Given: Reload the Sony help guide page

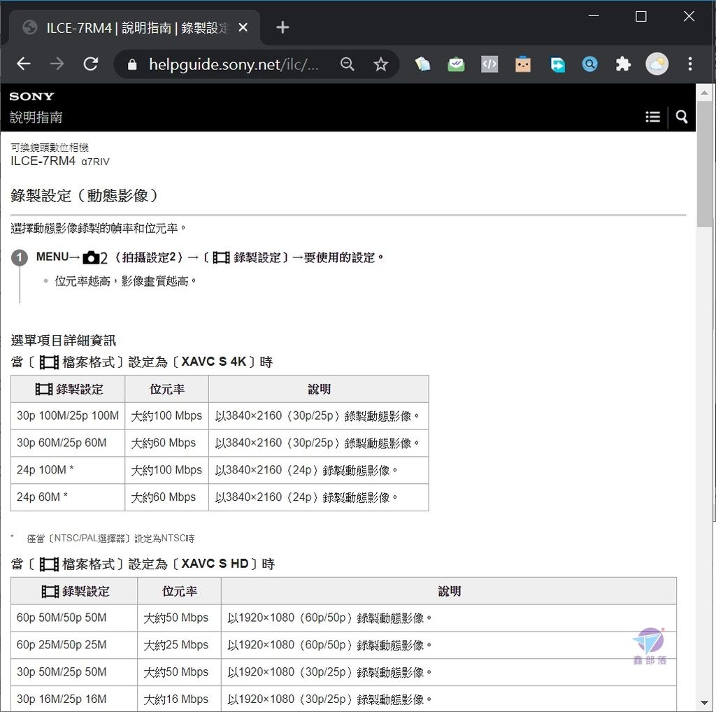Looking at the screenshot, I should click(91, 64).
